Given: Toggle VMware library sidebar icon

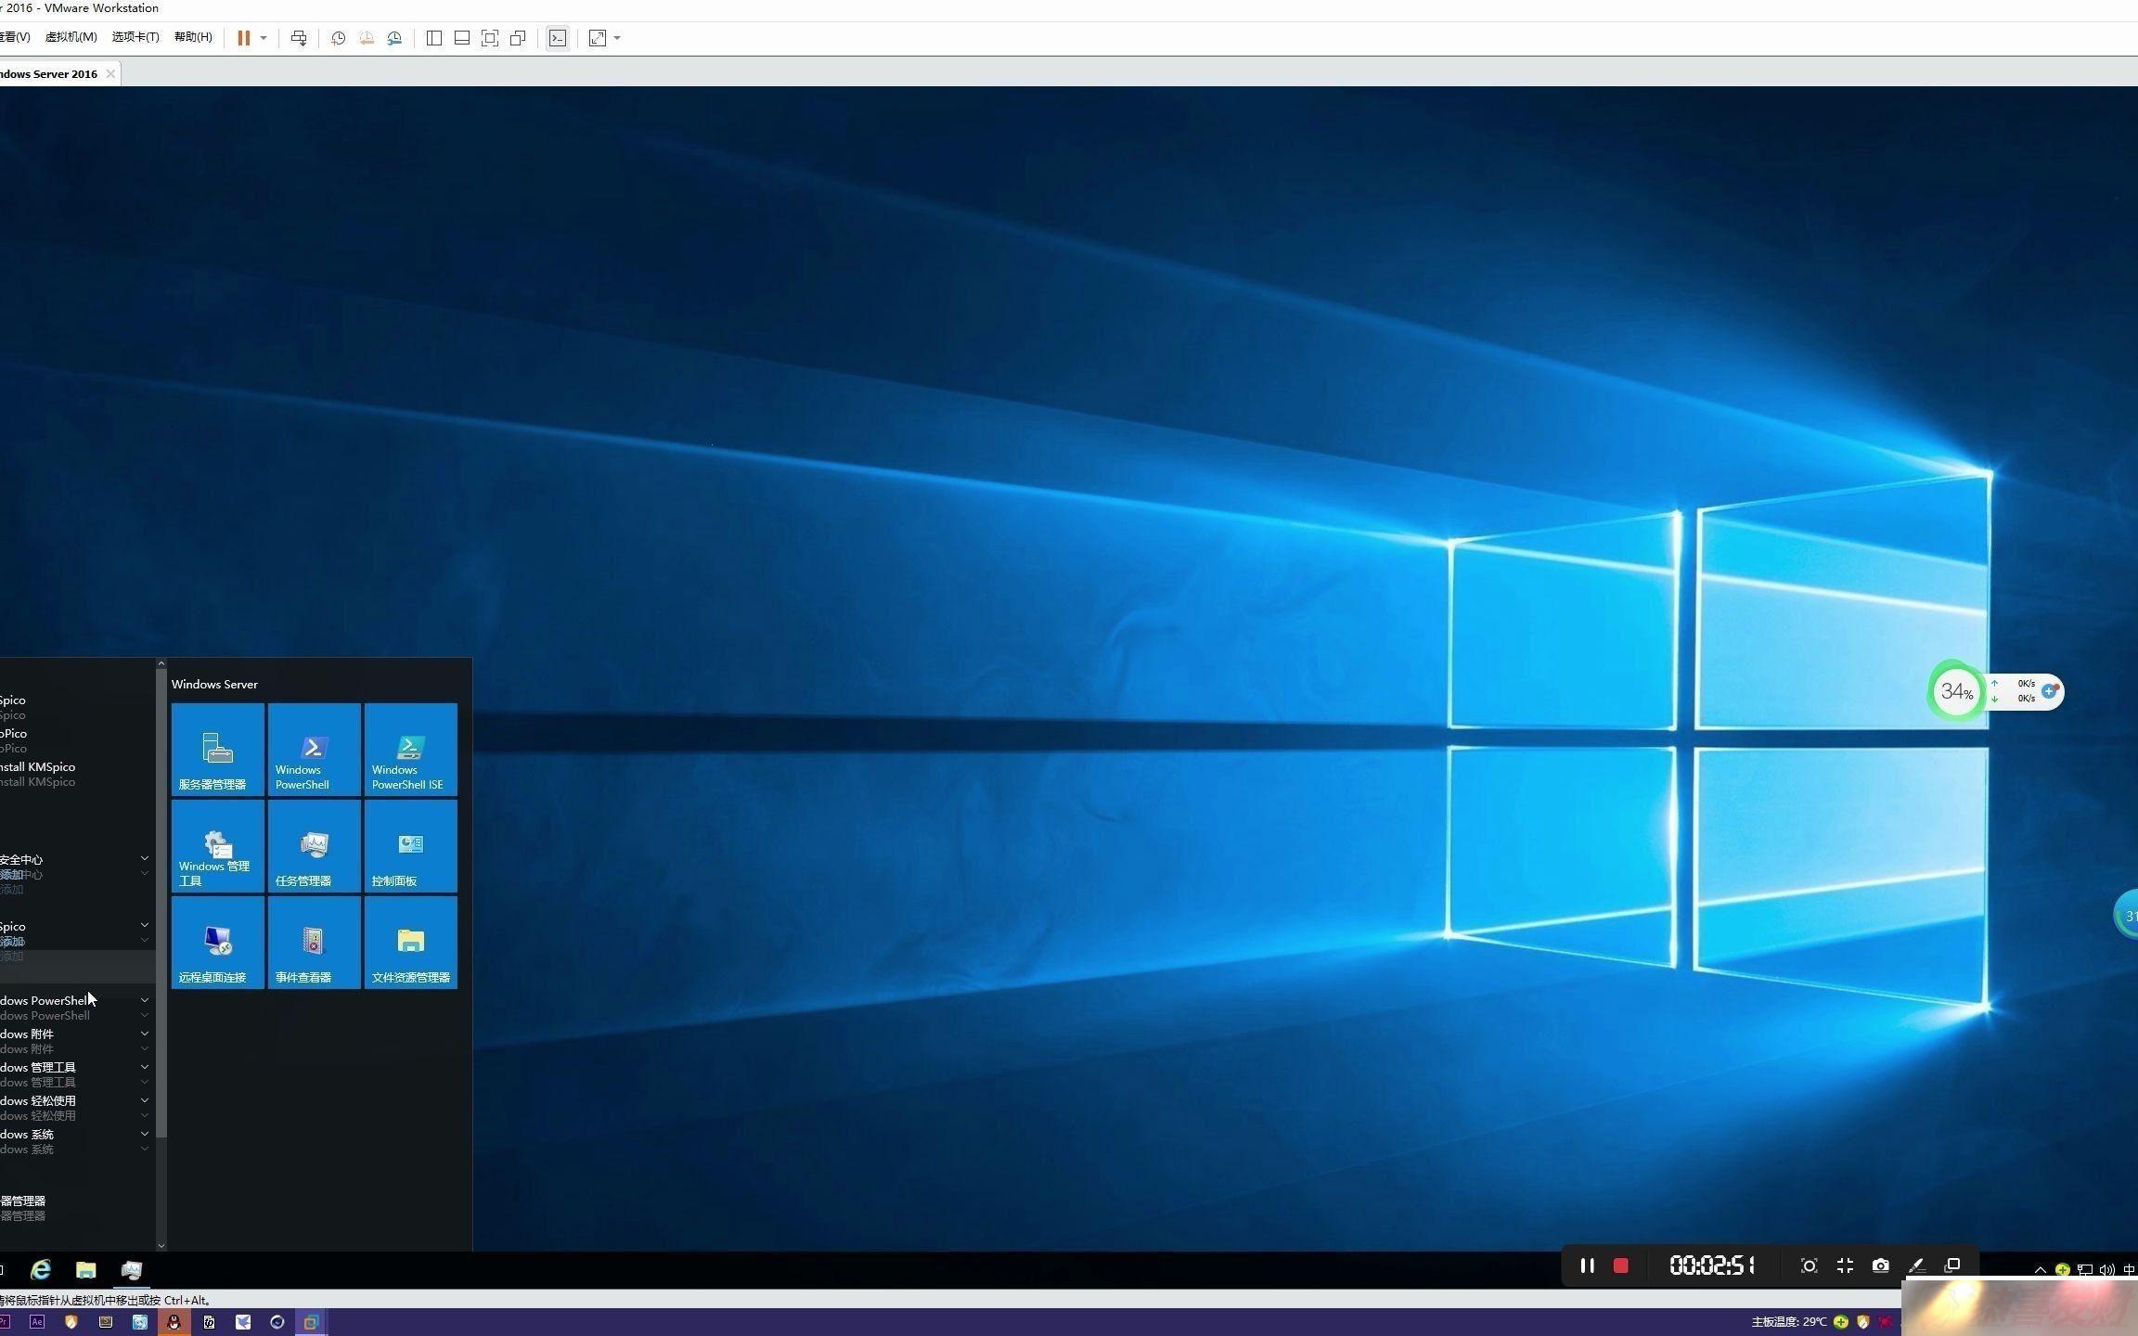Looking at the screenshot, I should tap(433, 38).
